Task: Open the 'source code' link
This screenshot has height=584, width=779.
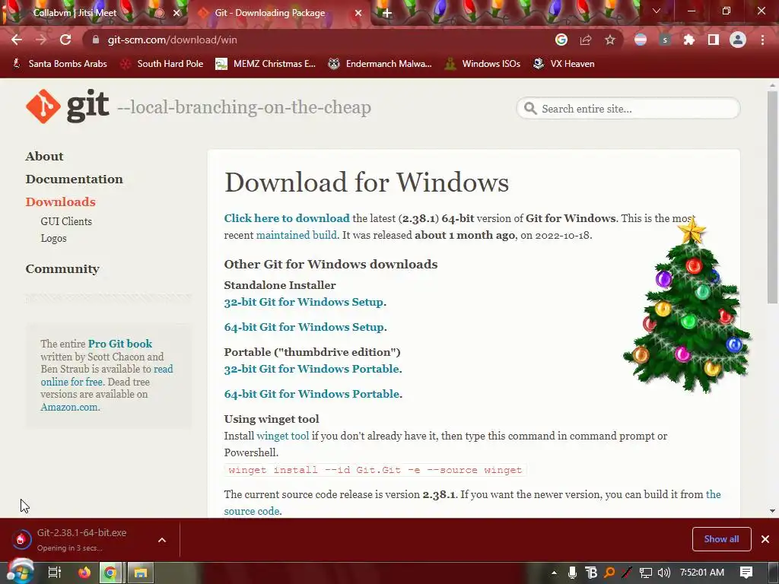Action: [251, 511]
